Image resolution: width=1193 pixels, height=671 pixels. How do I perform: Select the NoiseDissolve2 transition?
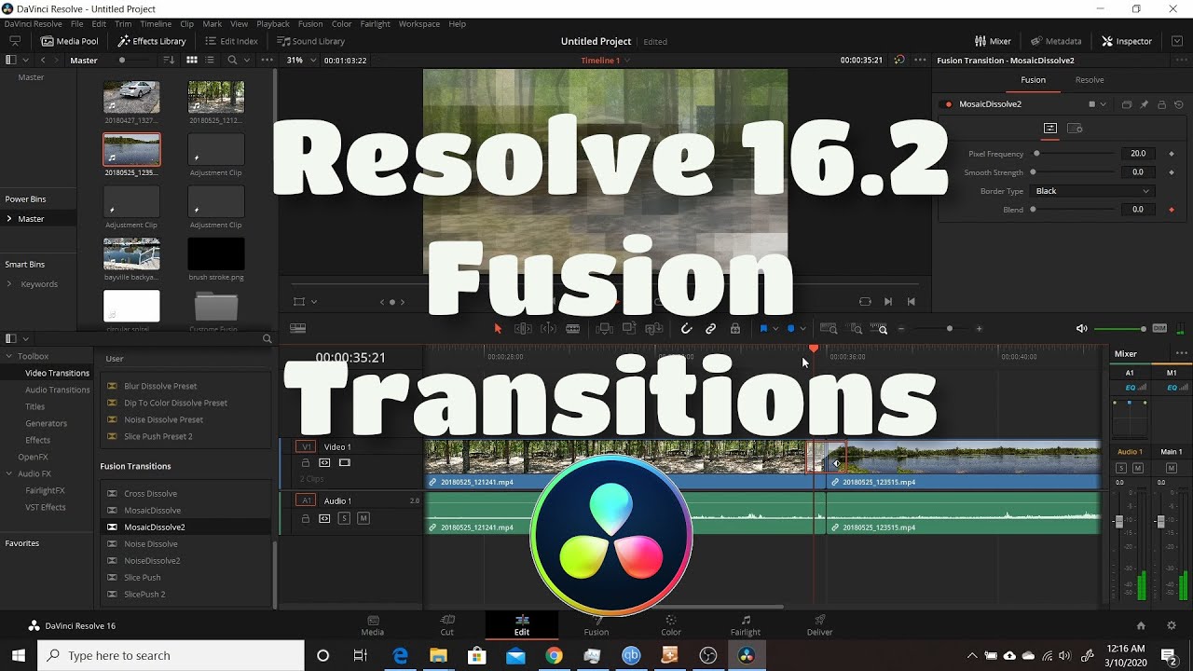[152, 561]
